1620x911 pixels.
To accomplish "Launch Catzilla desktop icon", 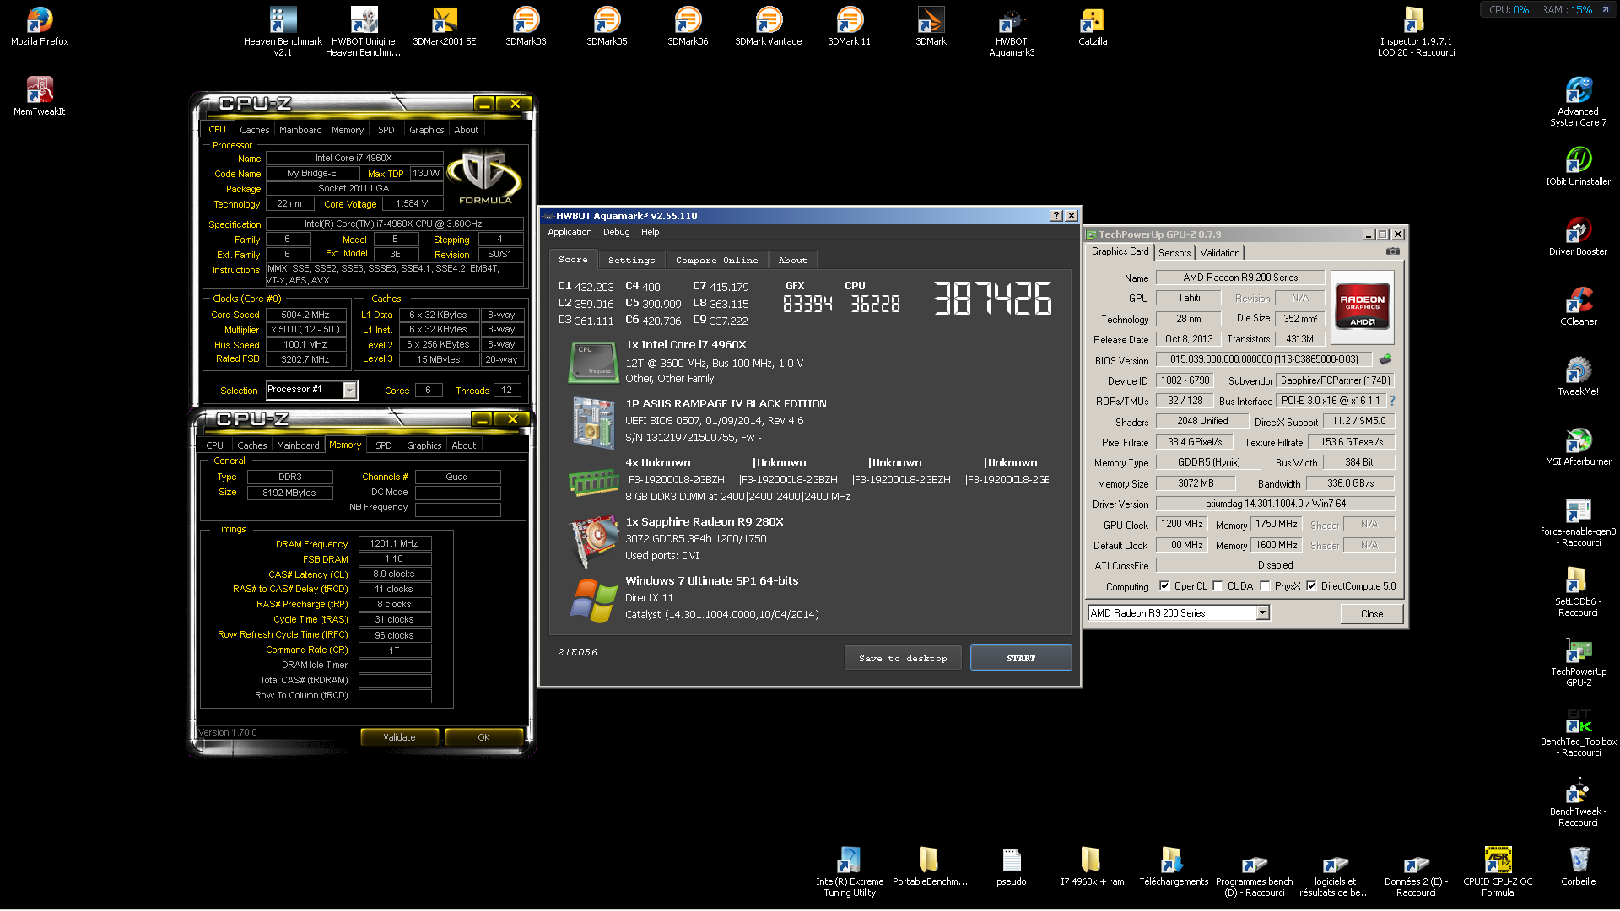I will tap(1093, 26).
